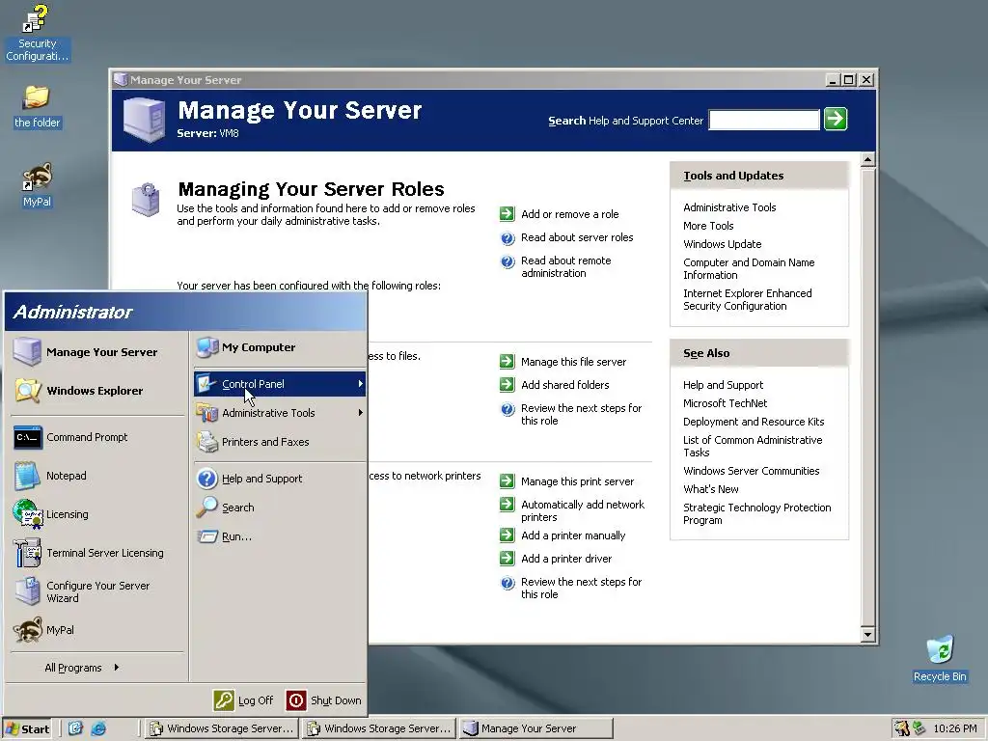Click green arrow beside Add or remove a role
The width and height of the screenshot is (988, 741).
point(508,213)
